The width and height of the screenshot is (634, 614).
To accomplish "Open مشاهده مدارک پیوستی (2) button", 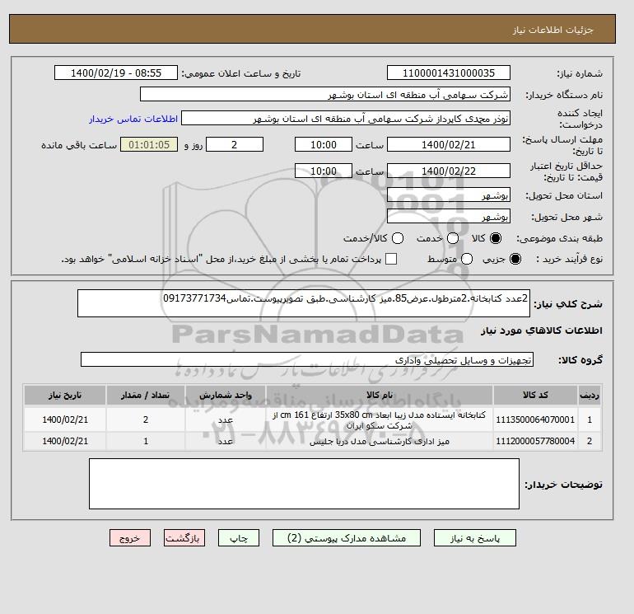I will 347,538.
